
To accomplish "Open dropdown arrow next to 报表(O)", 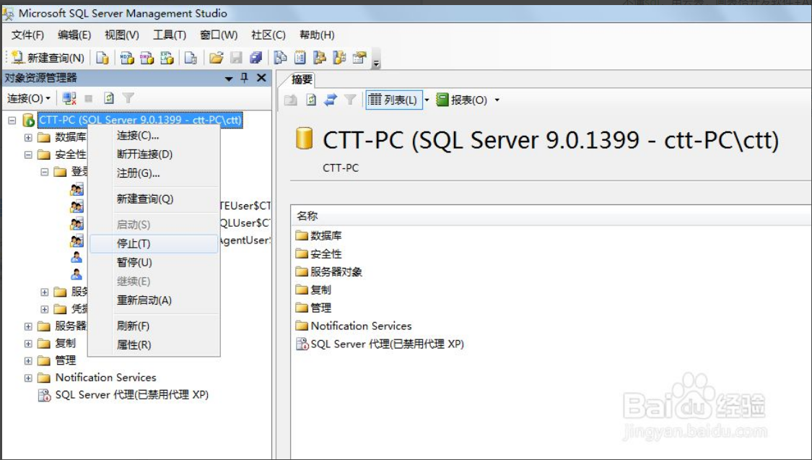I will point(497,100).
